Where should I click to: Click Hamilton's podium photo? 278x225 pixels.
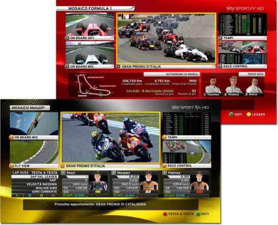[x=213, y=85]
